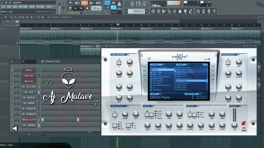
Task: Mute the Nexus channel via green LED
Action: tap(12, 70)
